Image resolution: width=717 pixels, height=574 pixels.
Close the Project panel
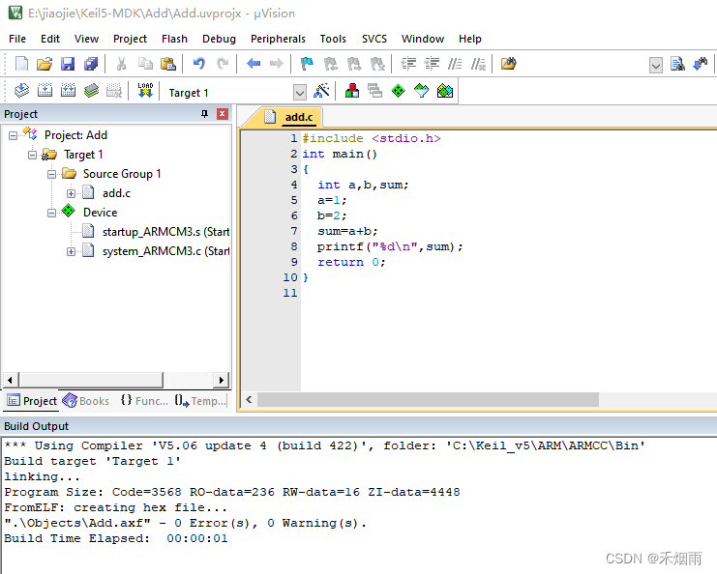pyautogui.click(x=223, y=114)
